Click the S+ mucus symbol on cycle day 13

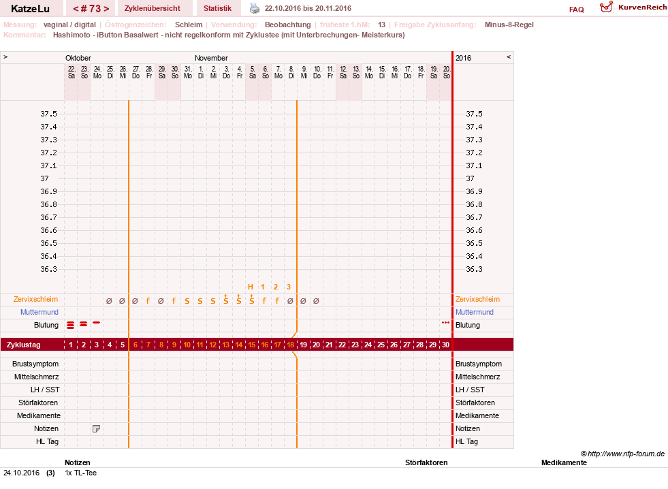pos(226,300)
